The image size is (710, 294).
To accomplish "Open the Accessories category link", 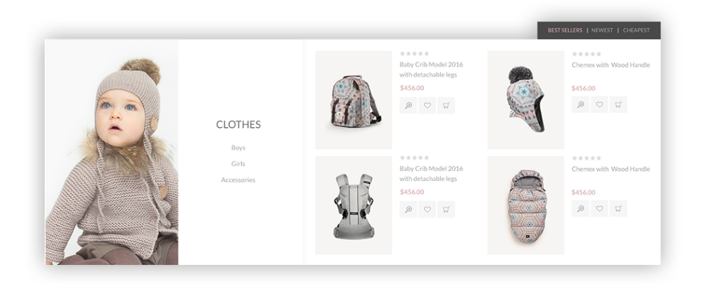I will tap(238, 180).
